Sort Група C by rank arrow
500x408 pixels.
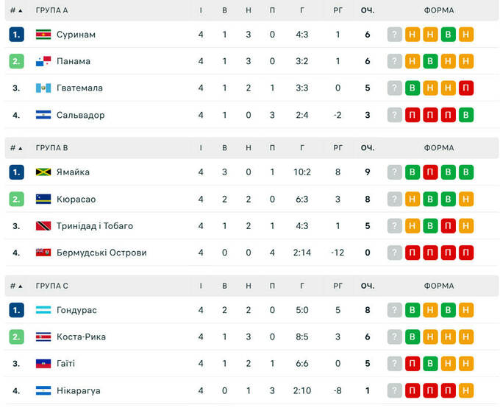click(20, 286)
